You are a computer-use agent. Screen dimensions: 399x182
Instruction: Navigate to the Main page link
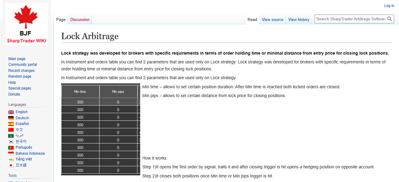coord(17,59)
